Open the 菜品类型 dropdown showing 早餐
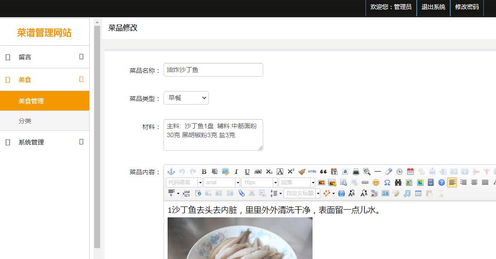This screenshot has width=496, height=259. (x=186, y=98)
